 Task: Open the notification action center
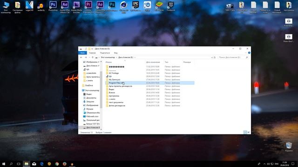click(x=293, y=164)
